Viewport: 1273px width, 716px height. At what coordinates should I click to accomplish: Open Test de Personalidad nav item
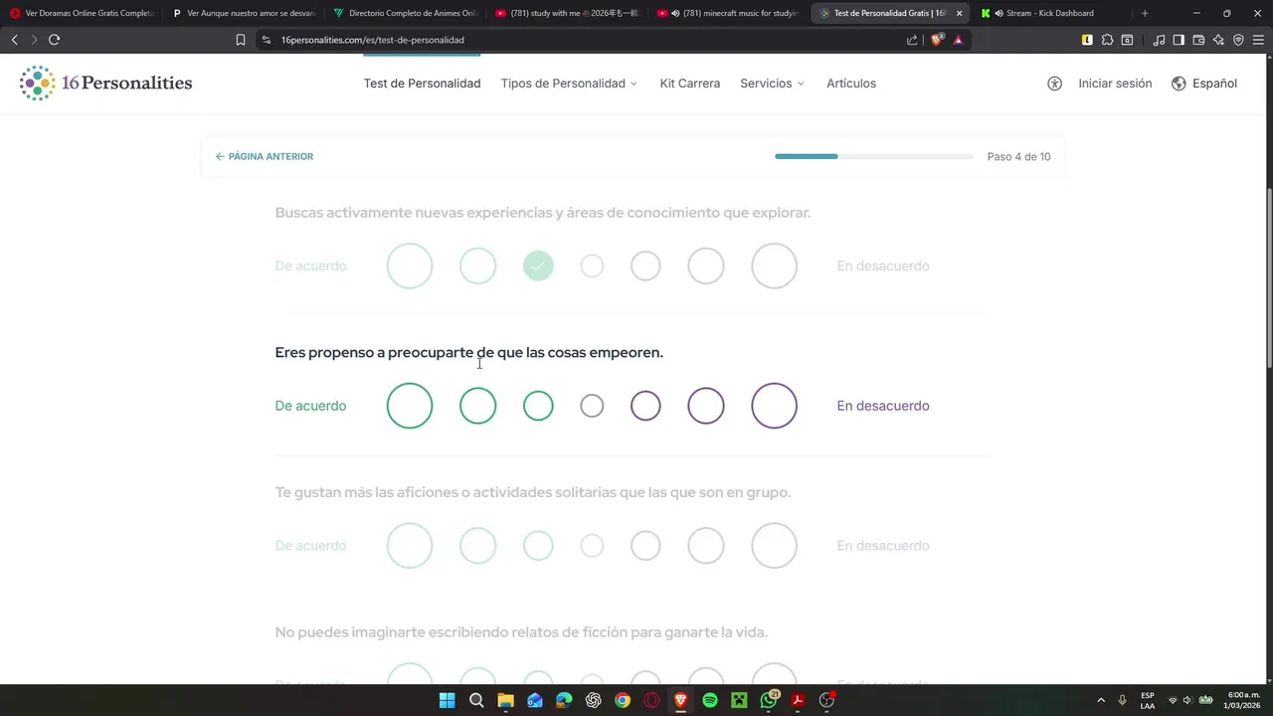422,84
